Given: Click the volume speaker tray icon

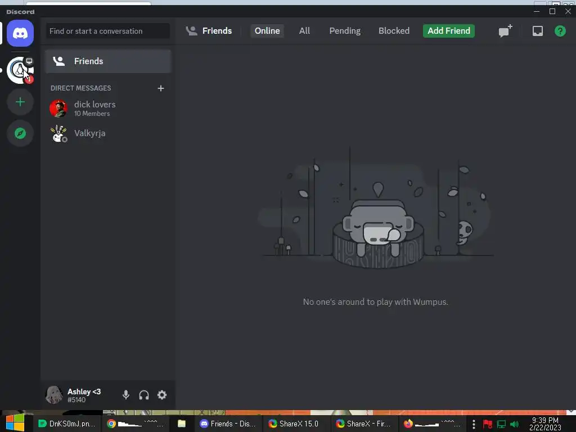Looking at the screenshot, I should pos(514,424).
